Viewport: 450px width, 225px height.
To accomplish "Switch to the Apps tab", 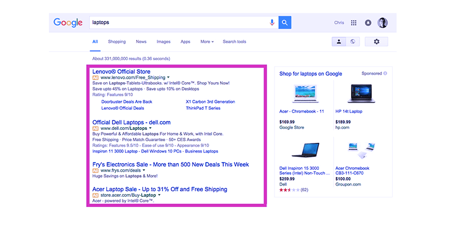I will point(186,42).
